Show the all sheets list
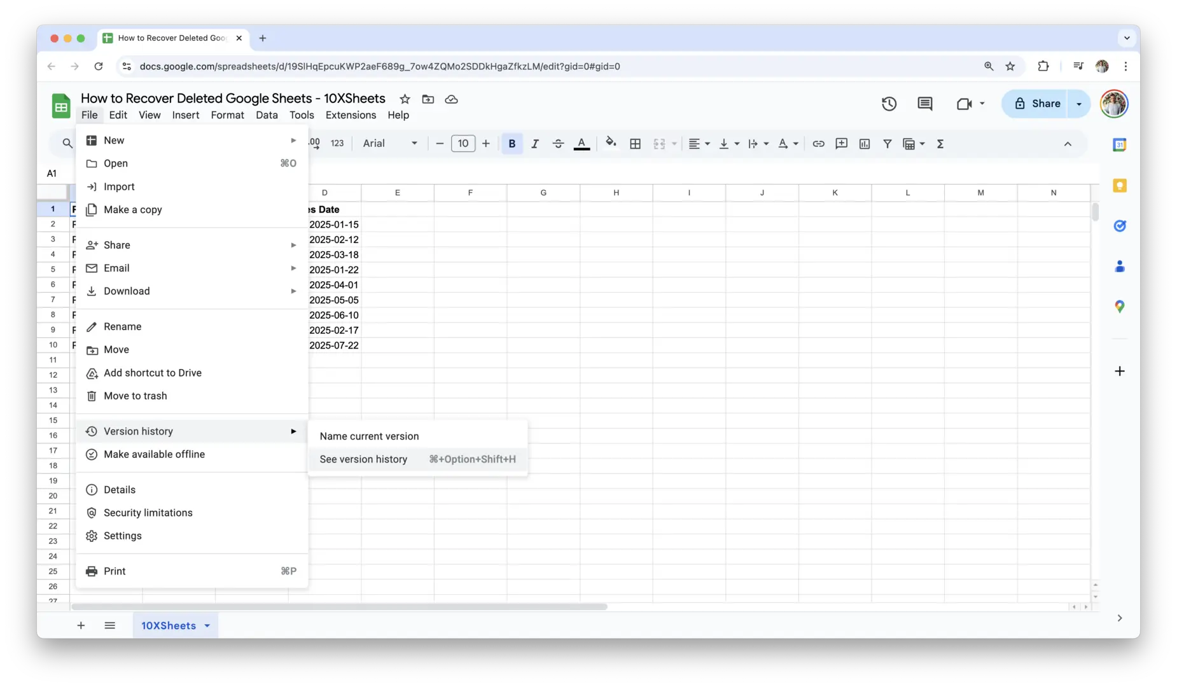 tap(109, 625)
